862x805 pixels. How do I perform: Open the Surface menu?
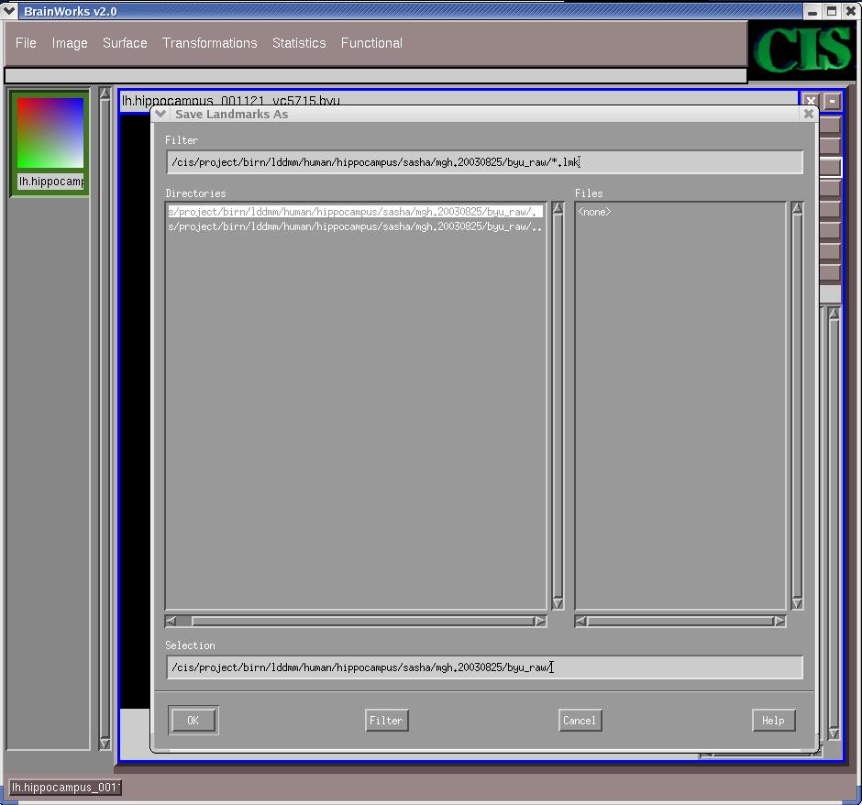125,43
